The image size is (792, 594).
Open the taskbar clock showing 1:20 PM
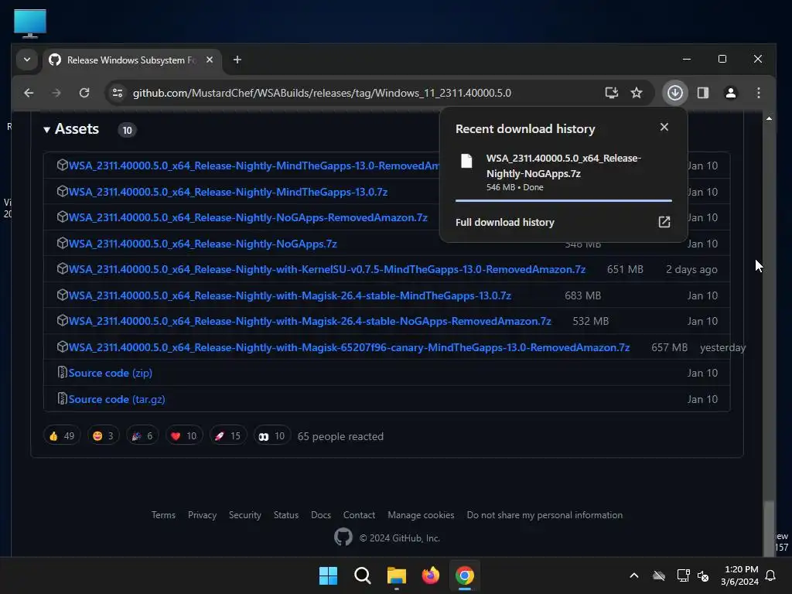[x=740, y=575]
